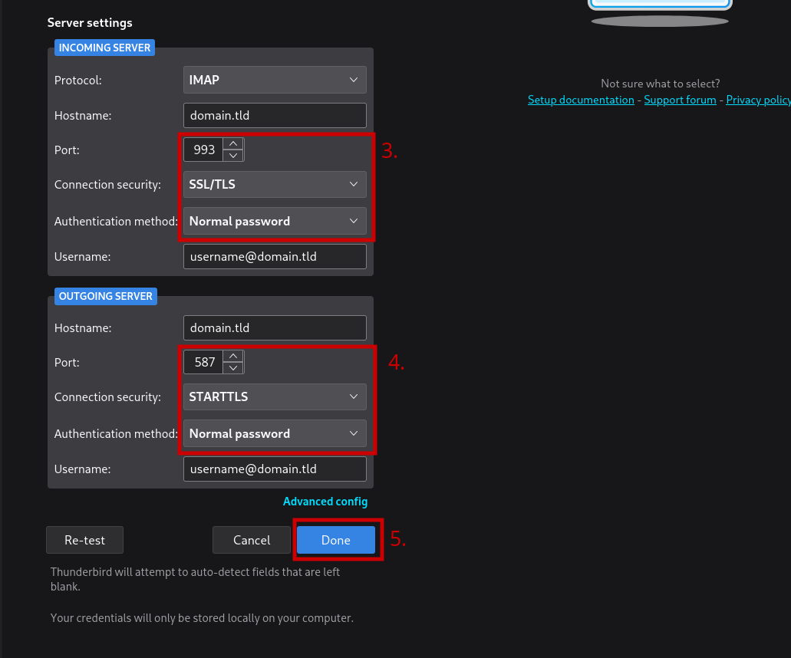Click the outgoing server Username field

(x=274, y=469)
